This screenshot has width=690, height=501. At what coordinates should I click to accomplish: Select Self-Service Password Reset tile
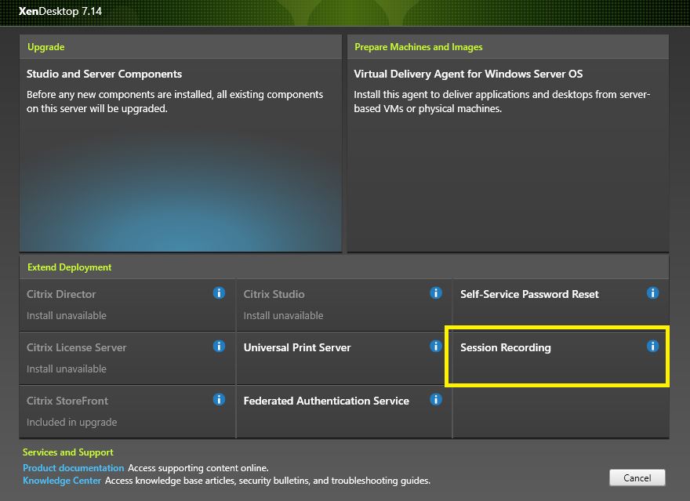click(549, 304)
